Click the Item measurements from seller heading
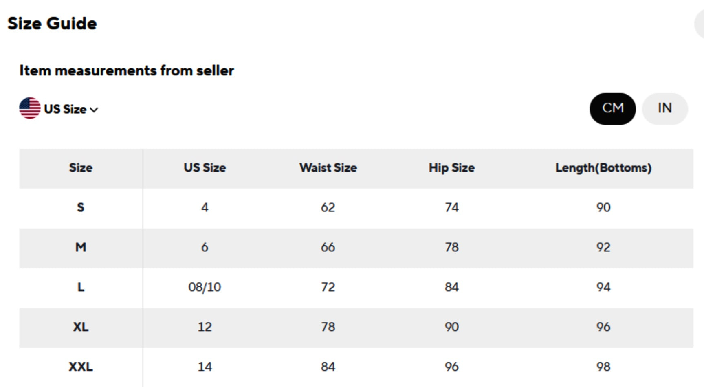 tap(127, 71)
